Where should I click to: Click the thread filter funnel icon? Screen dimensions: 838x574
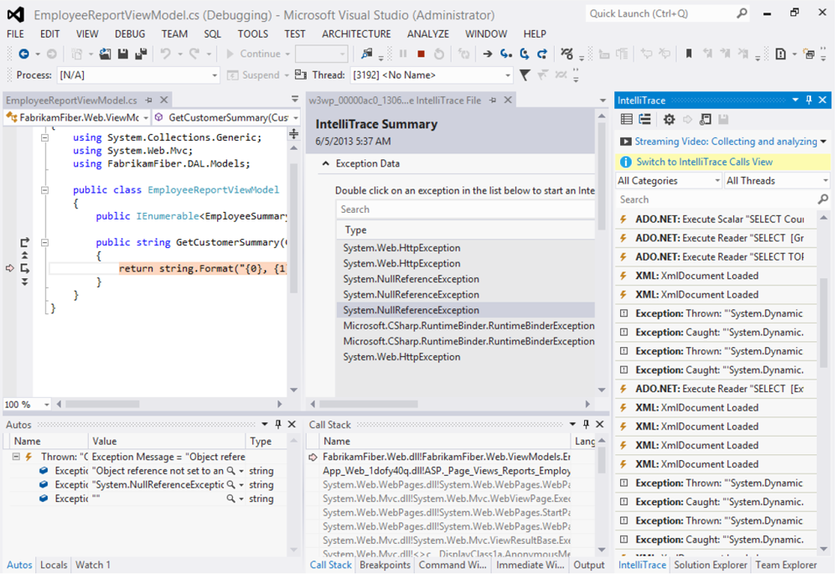[x=525, y=75]
